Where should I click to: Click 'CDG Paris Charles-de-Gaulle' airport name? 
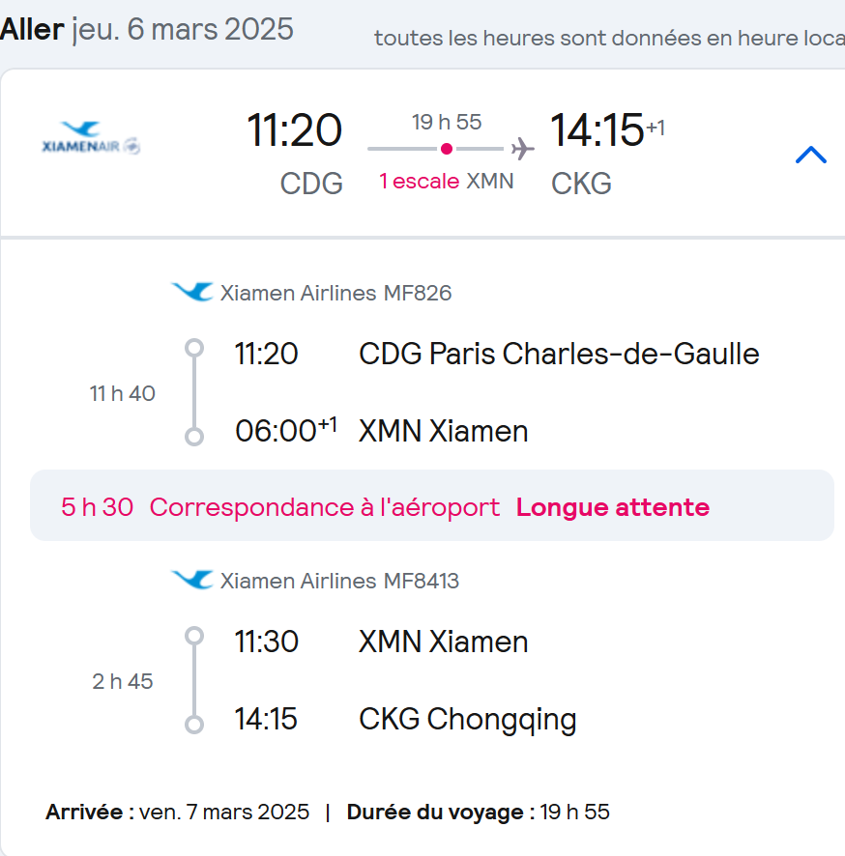(559, 354)
